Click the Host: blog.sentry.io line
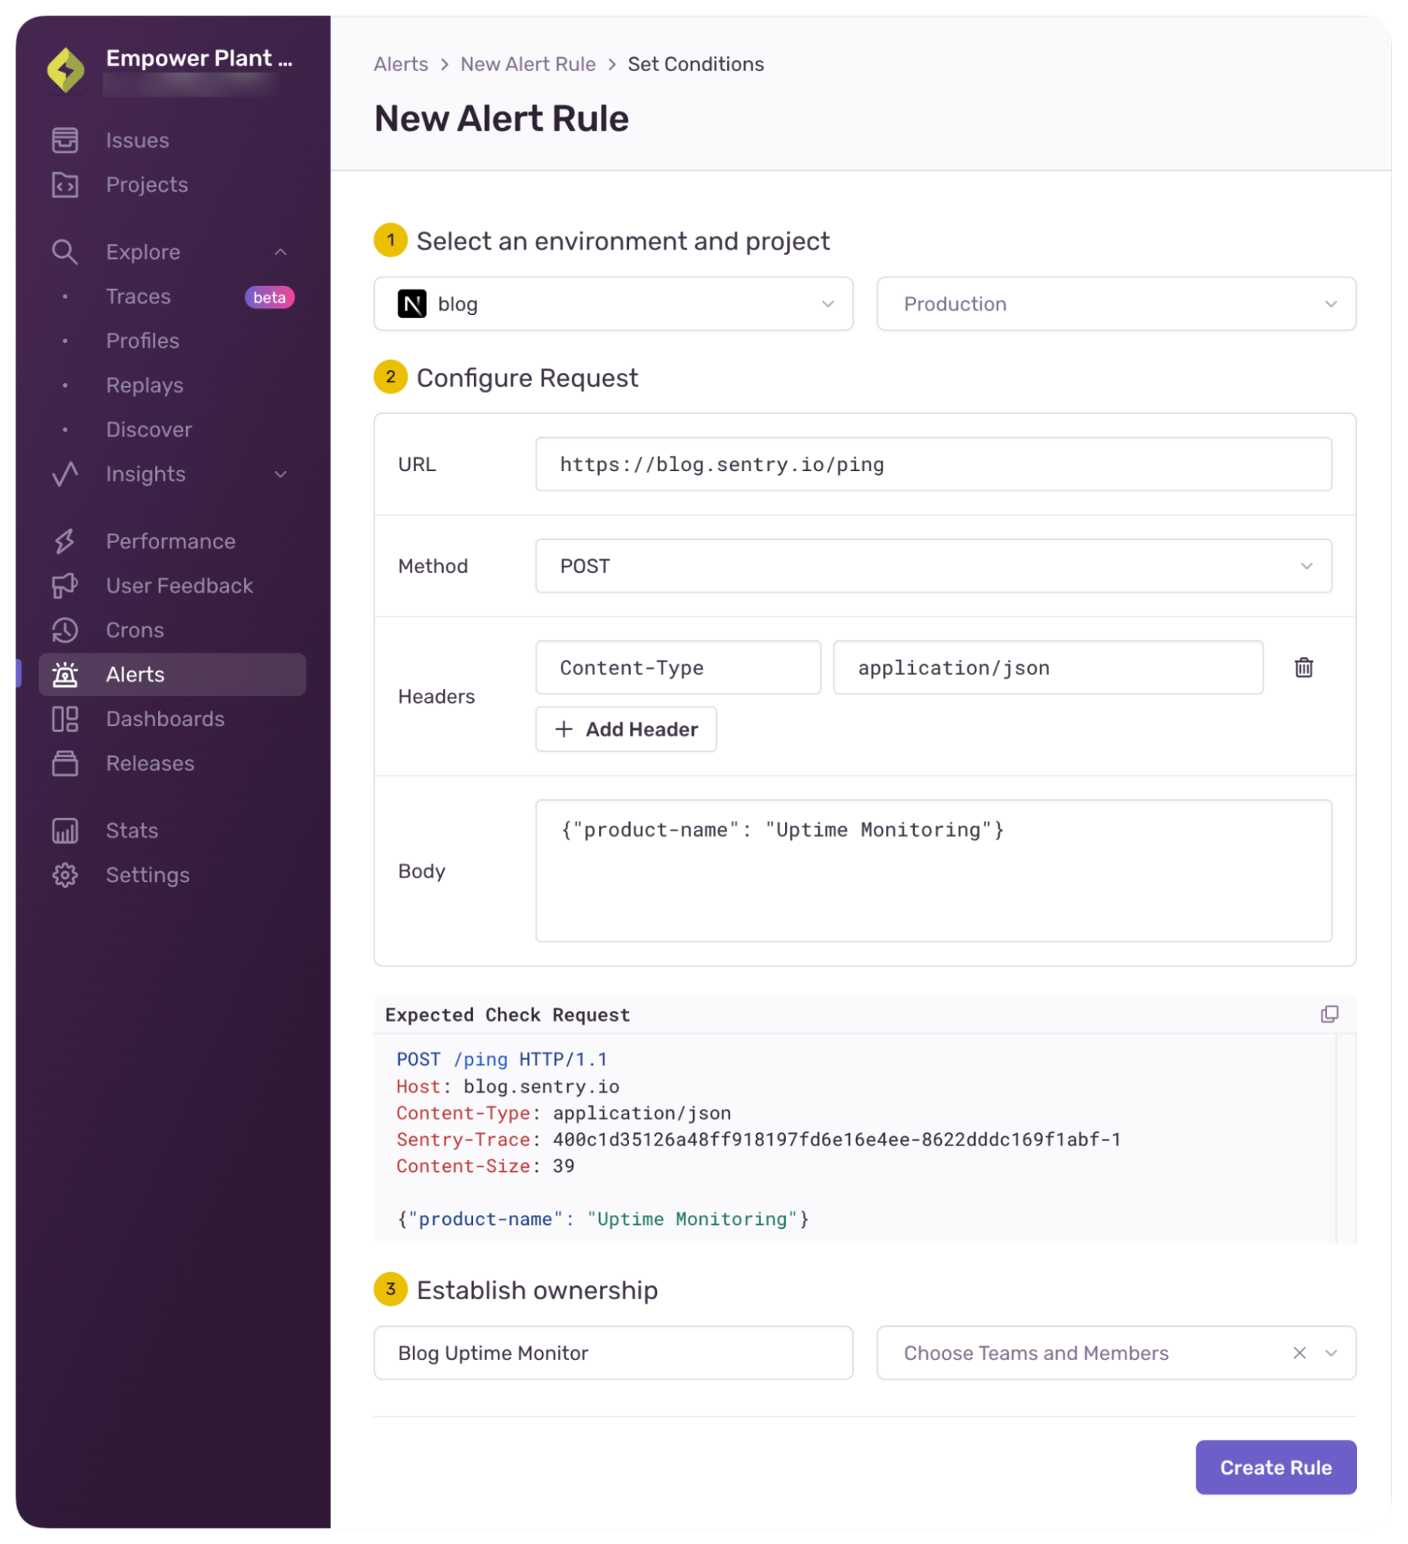This screenshot has height=1544, width=1408. point(508,1087)
